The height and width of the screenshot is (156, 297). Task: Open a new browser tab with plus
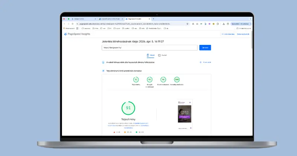[153, 19]
